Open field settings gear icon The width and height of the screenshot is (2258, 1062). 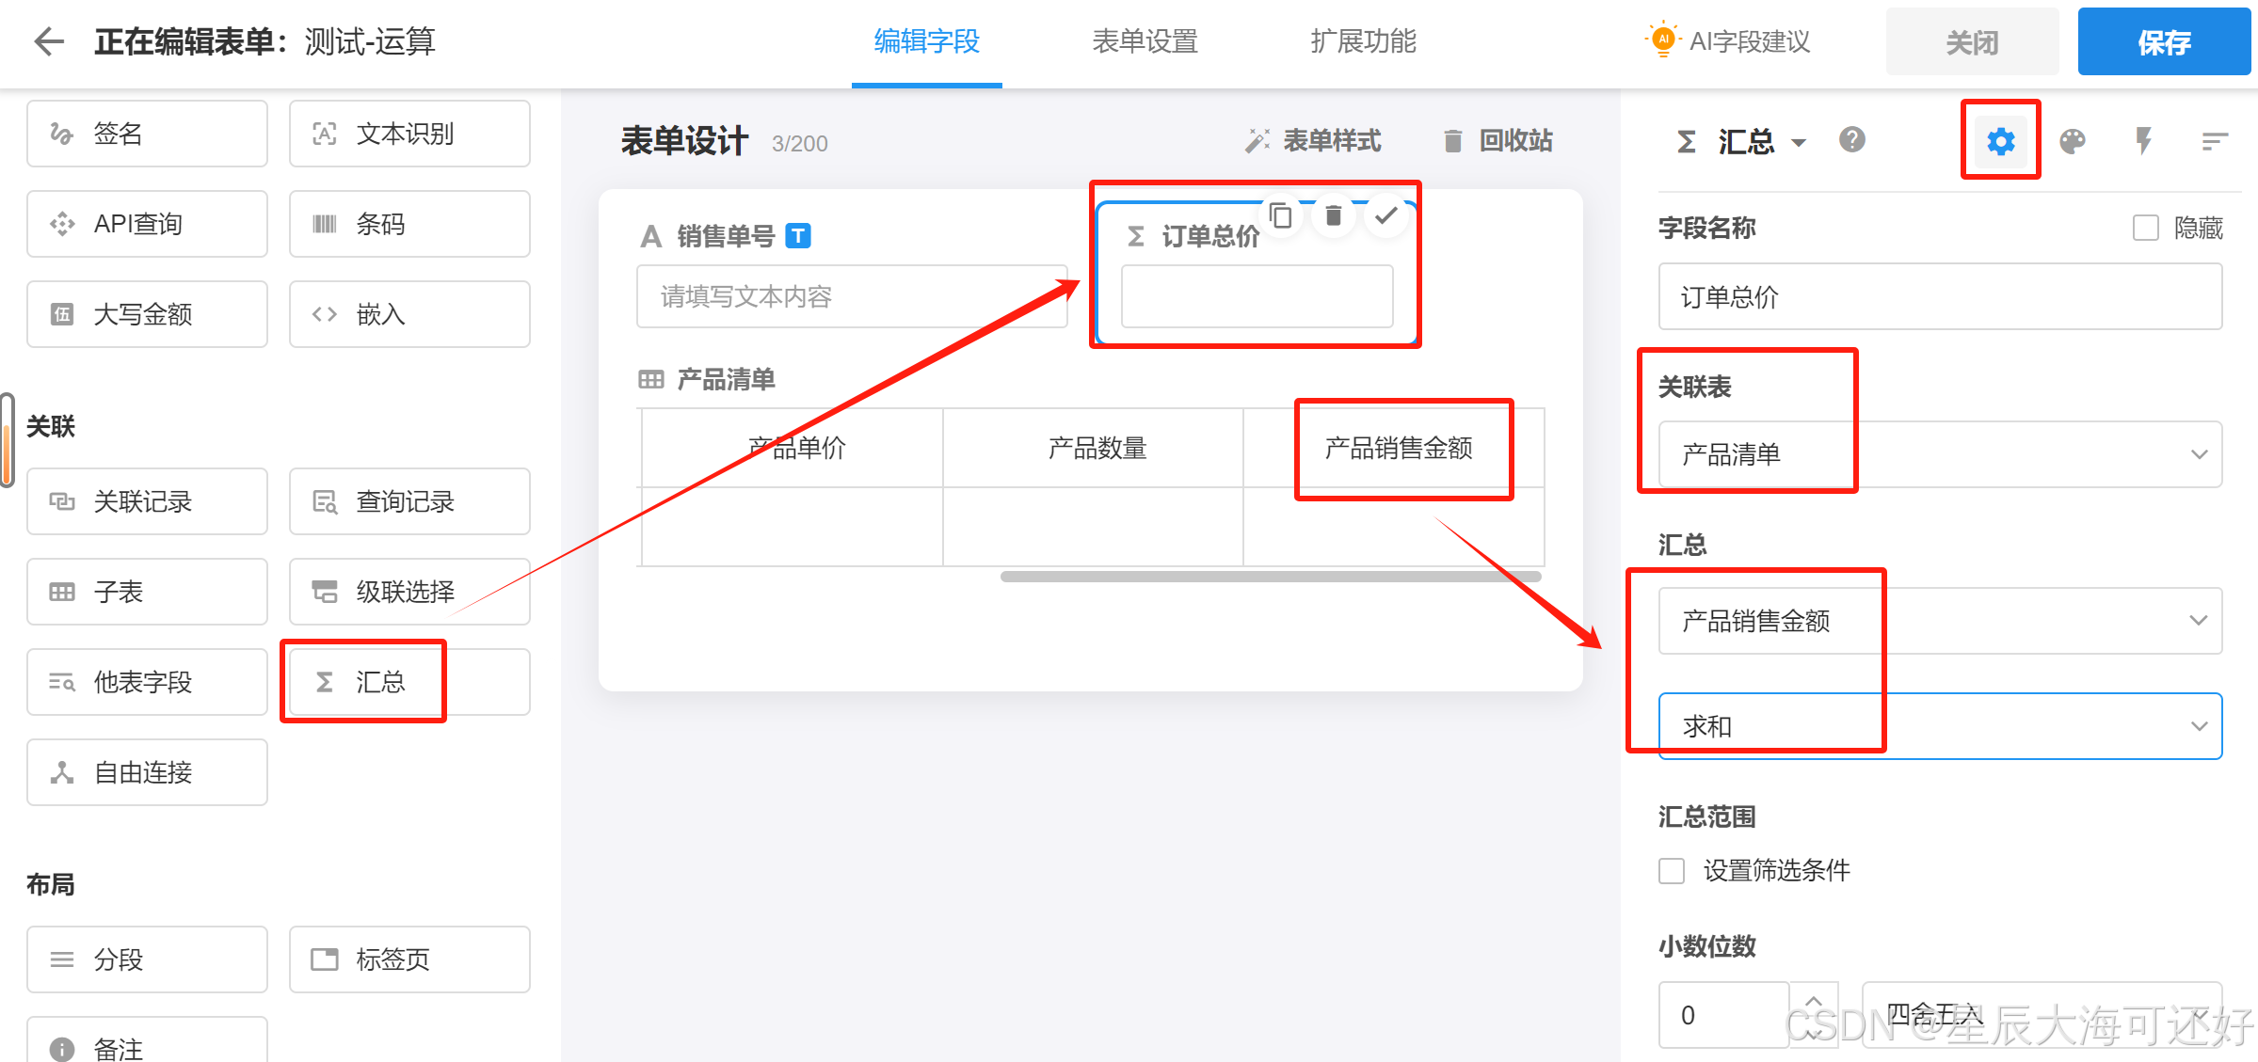coord(2000,141)
